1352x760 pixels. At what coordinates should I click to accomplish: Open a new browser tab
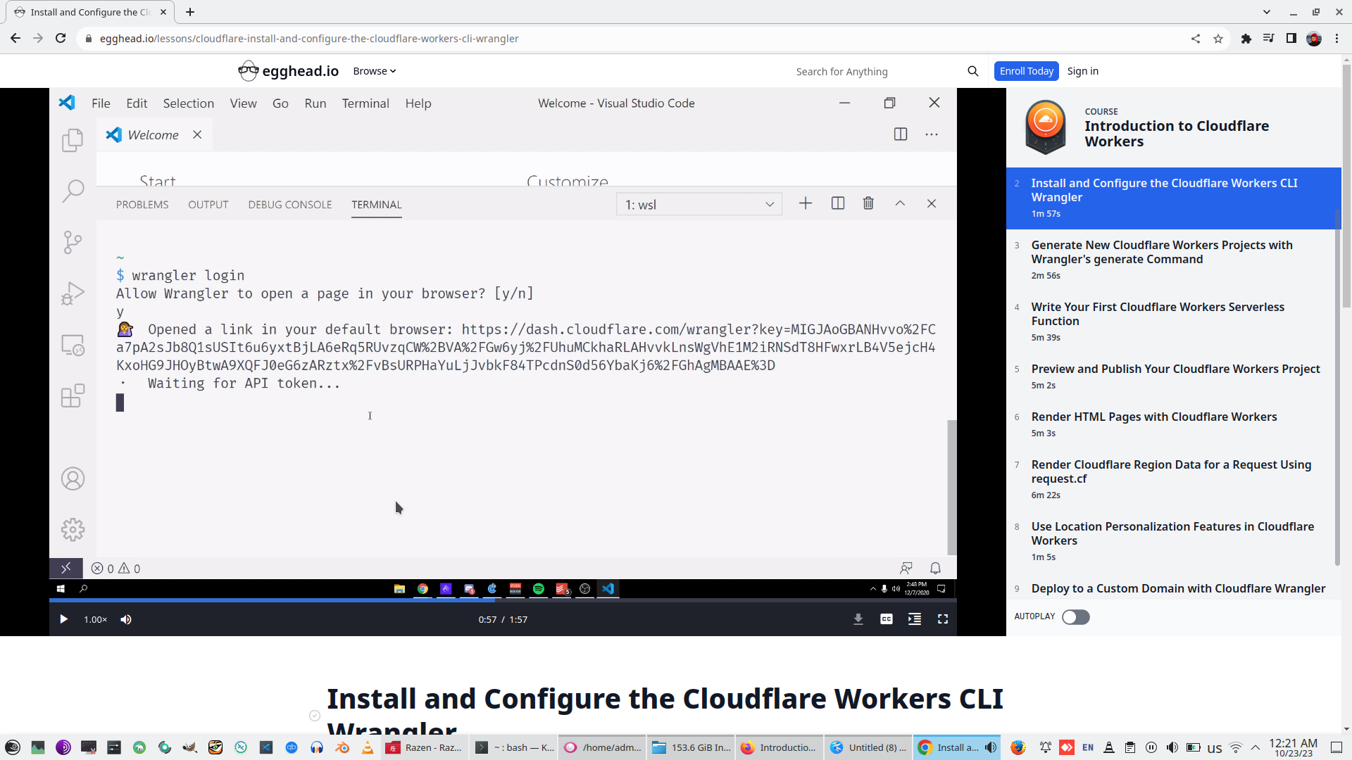coord(190,12)
